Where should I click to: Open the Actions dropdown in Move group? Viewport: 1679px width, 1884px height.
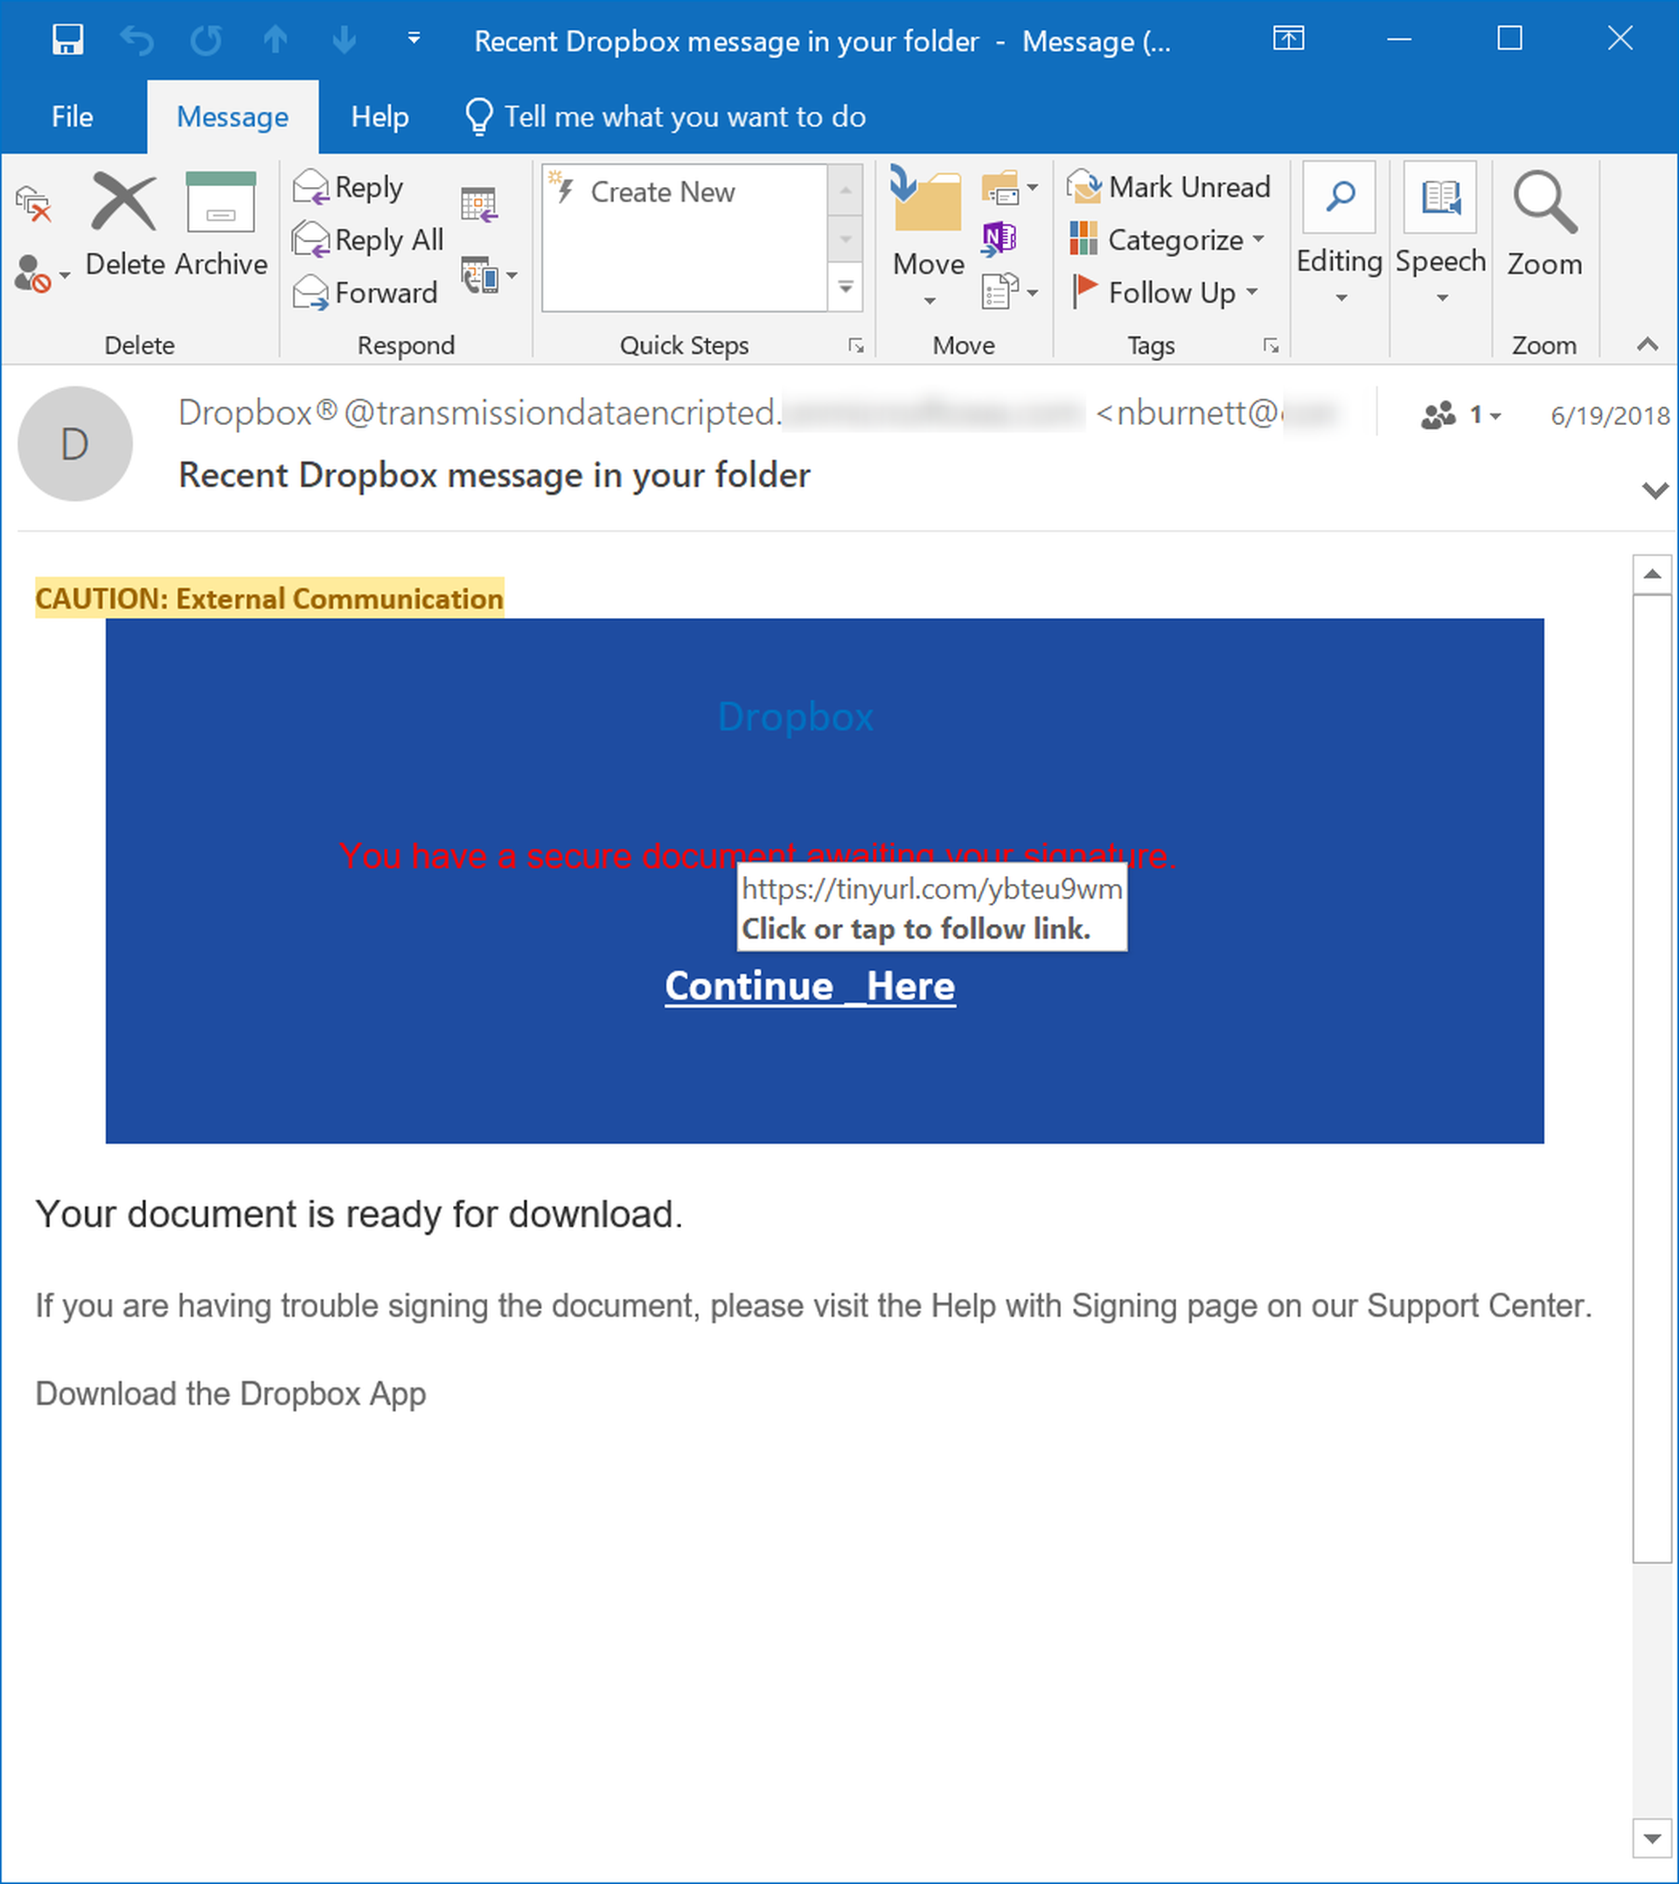pyautogui.click(x=1009, y=292)
